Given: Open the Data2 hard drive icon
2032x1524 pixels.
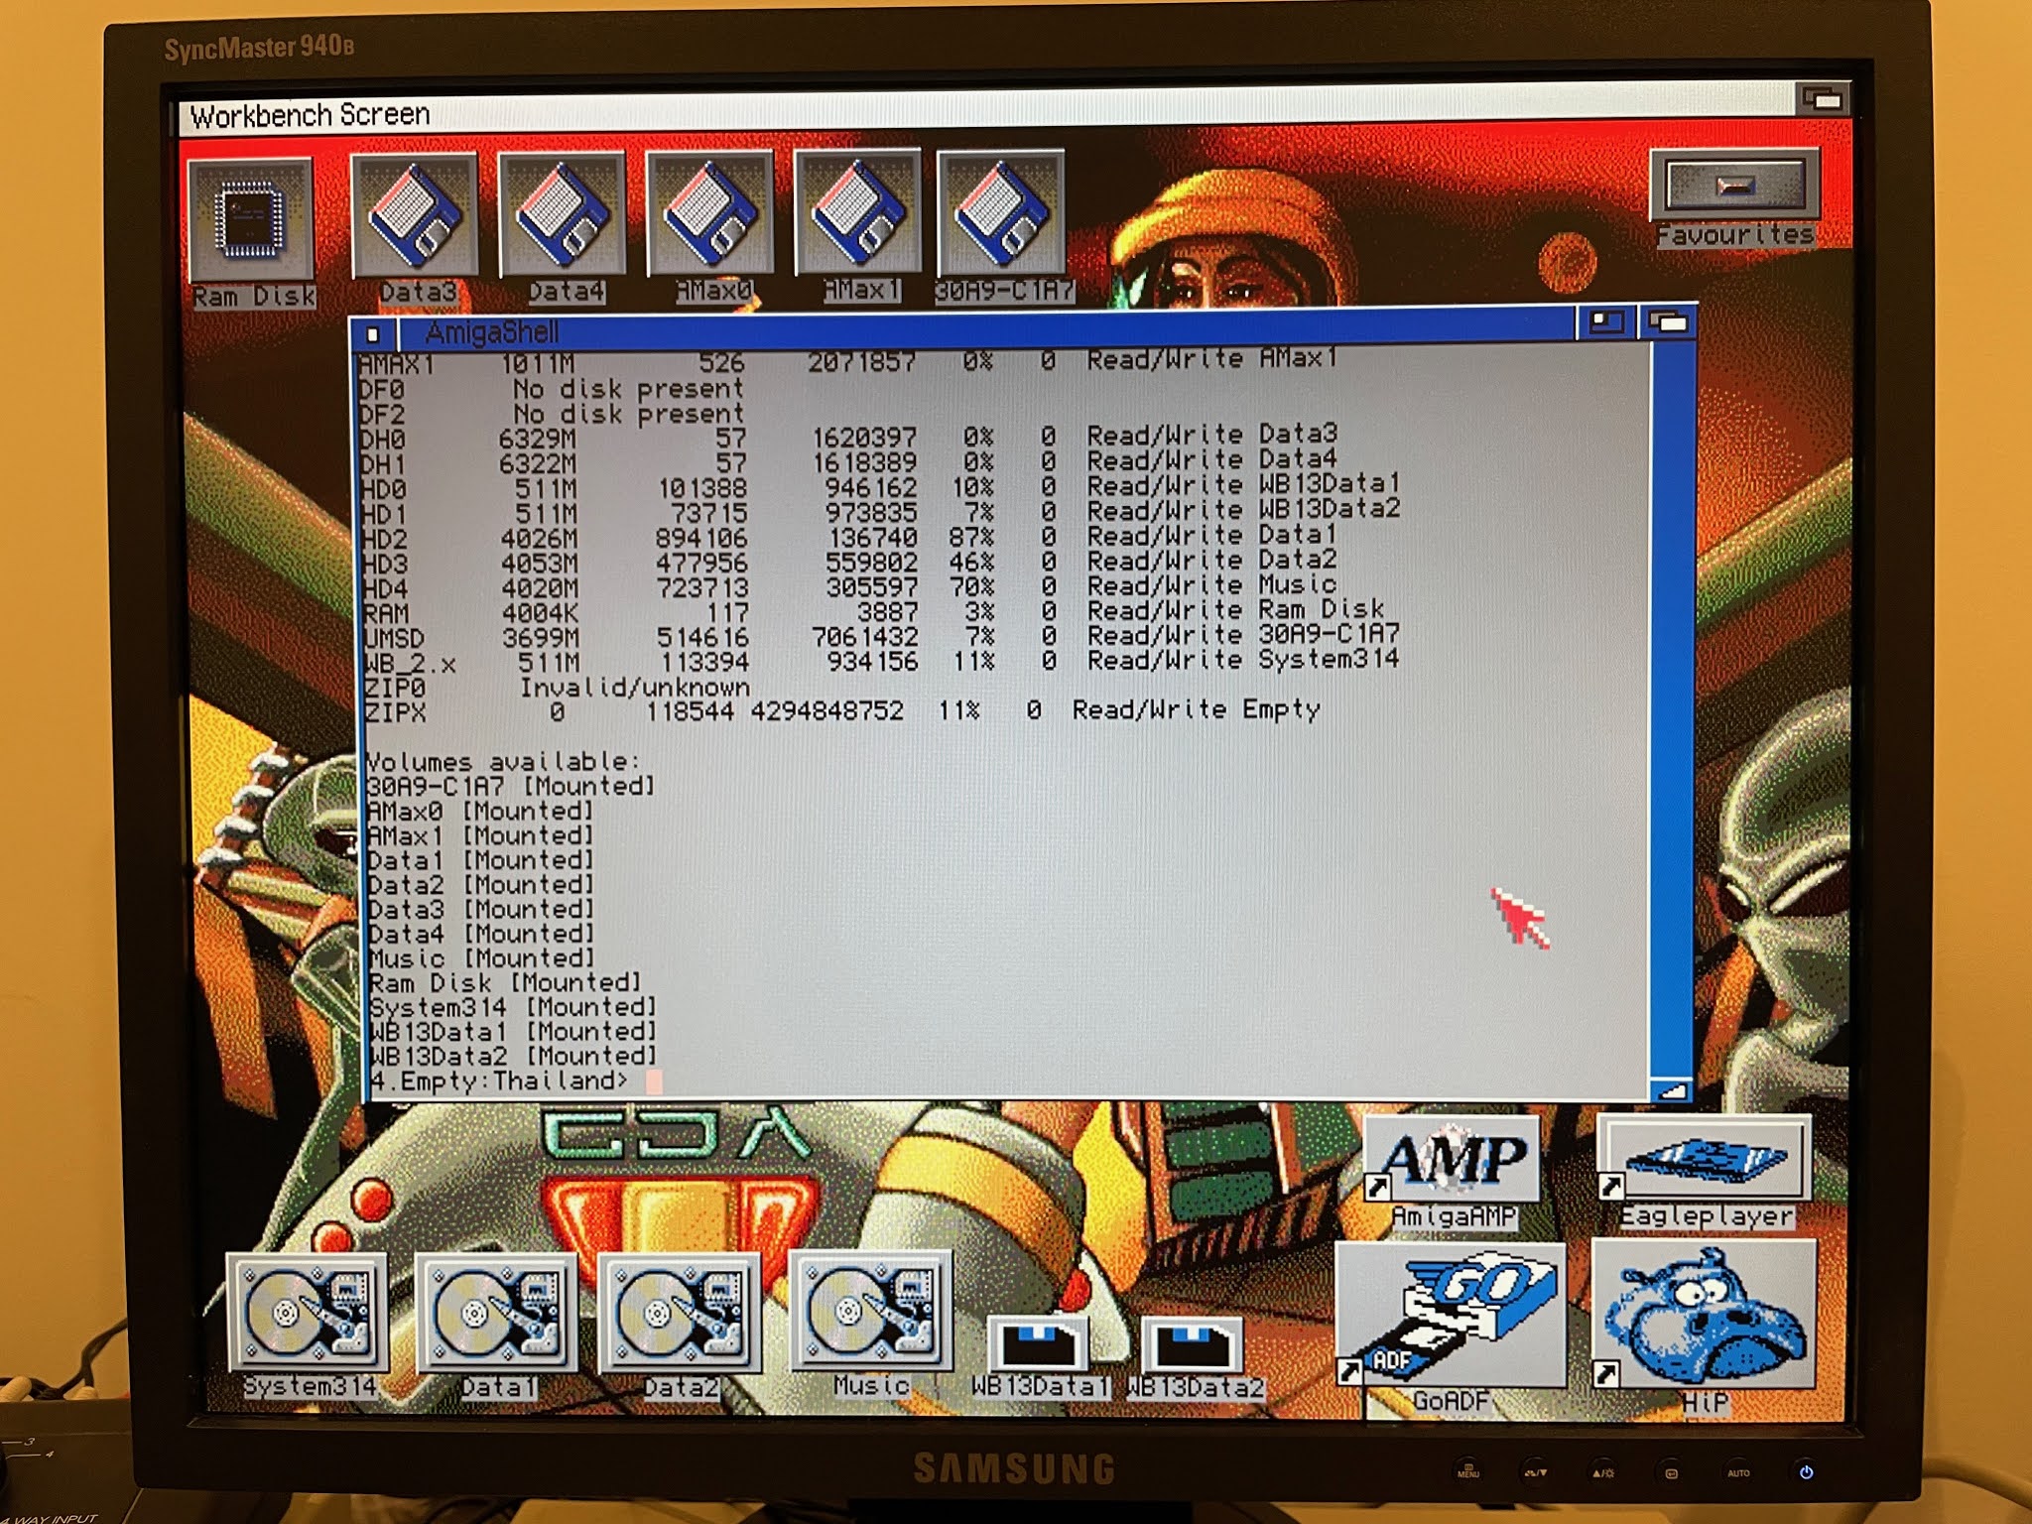Looking at the screenshot, I should 680,1314.
